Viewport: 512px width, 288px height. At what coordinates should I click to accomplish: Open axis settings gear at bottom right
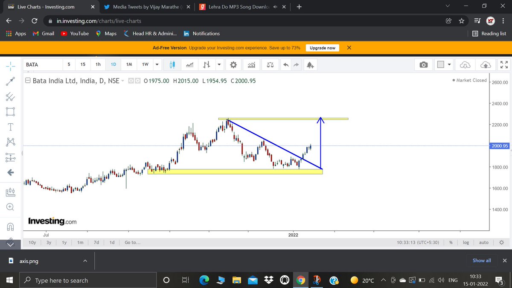tap(501, 242)
